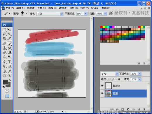152x114 pixels.
Task: Delete layer with trash icon in Layers panel
Action: 144,109
